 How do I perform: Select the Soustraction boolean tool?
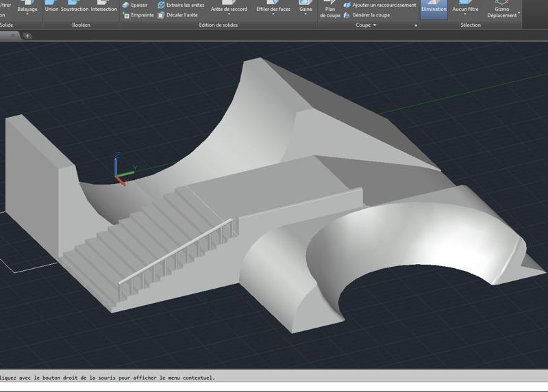pos(74,7)
